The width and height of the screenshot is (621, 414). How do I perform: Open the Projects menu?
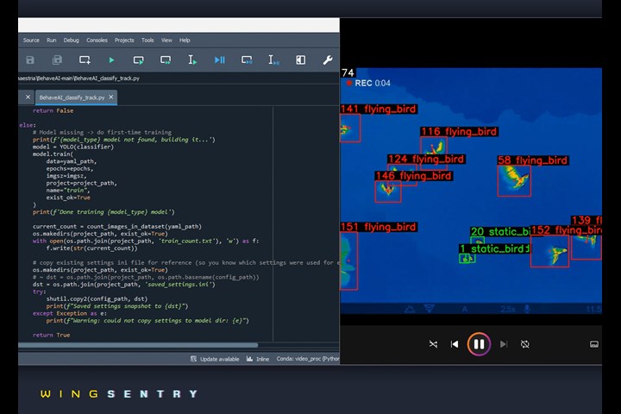point(124,41)
